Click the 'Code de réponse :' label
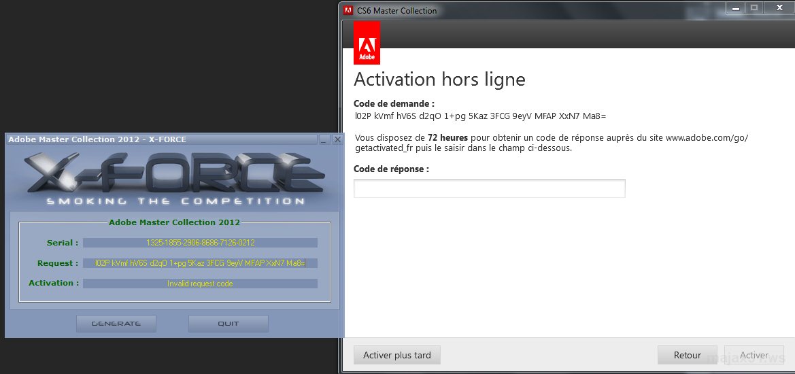This screenshot has width=795, height=374. tap(392, 169)
